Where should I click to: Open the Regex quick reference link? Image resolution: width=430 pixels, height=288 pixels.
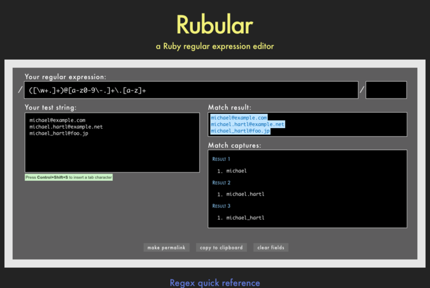click(x=214, y=282)
